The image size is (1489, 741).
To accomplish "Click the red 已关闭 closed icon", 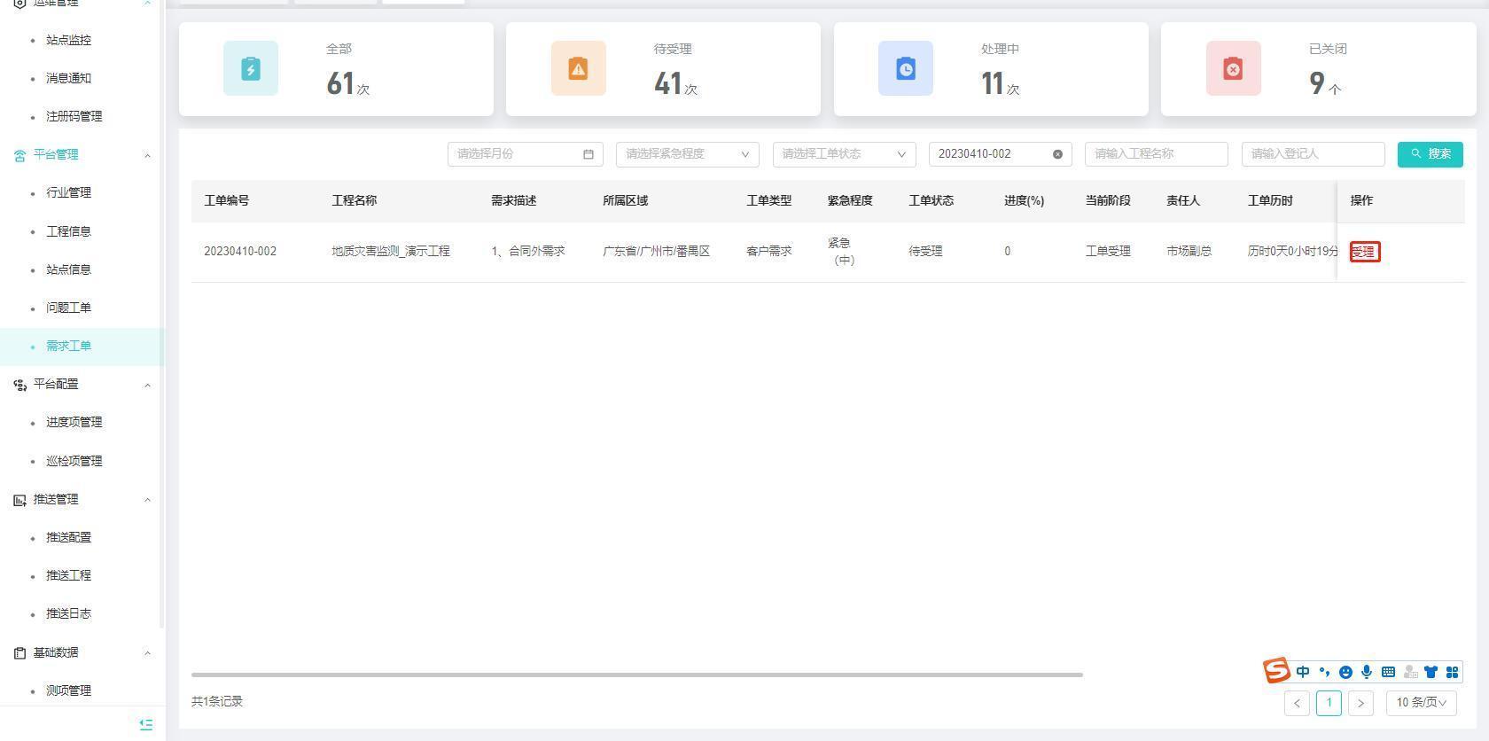I will tap(1233, 68).
